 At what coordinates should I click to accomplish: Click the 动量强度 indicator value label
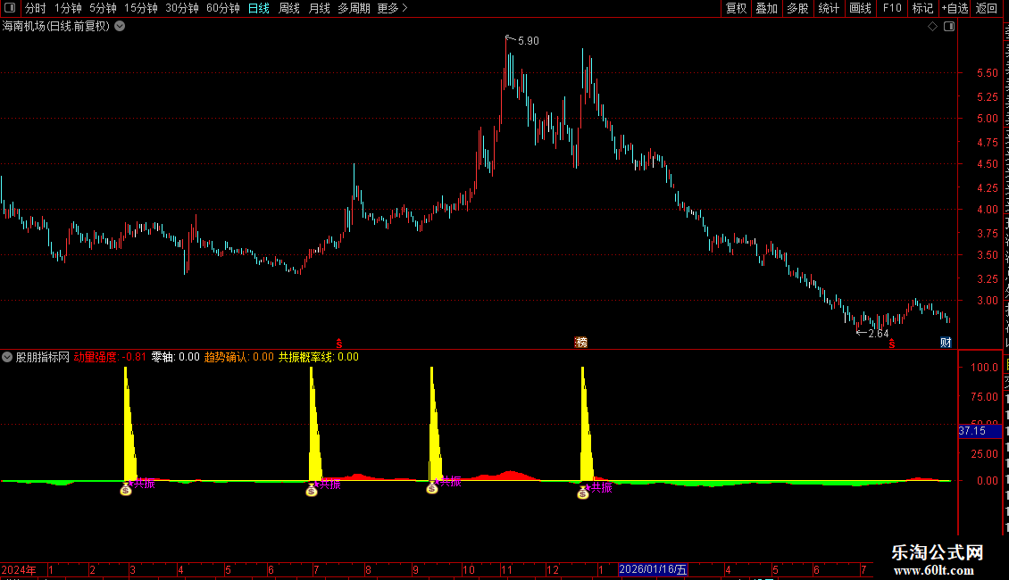110,357
